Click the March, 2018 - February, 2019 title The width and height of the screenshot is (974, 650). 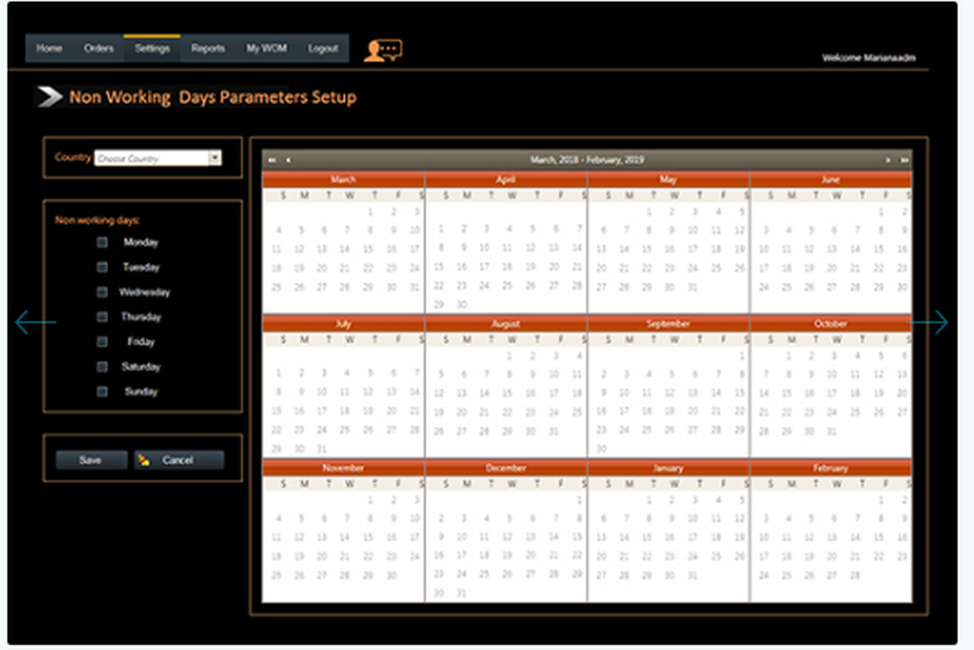[587, 160]
